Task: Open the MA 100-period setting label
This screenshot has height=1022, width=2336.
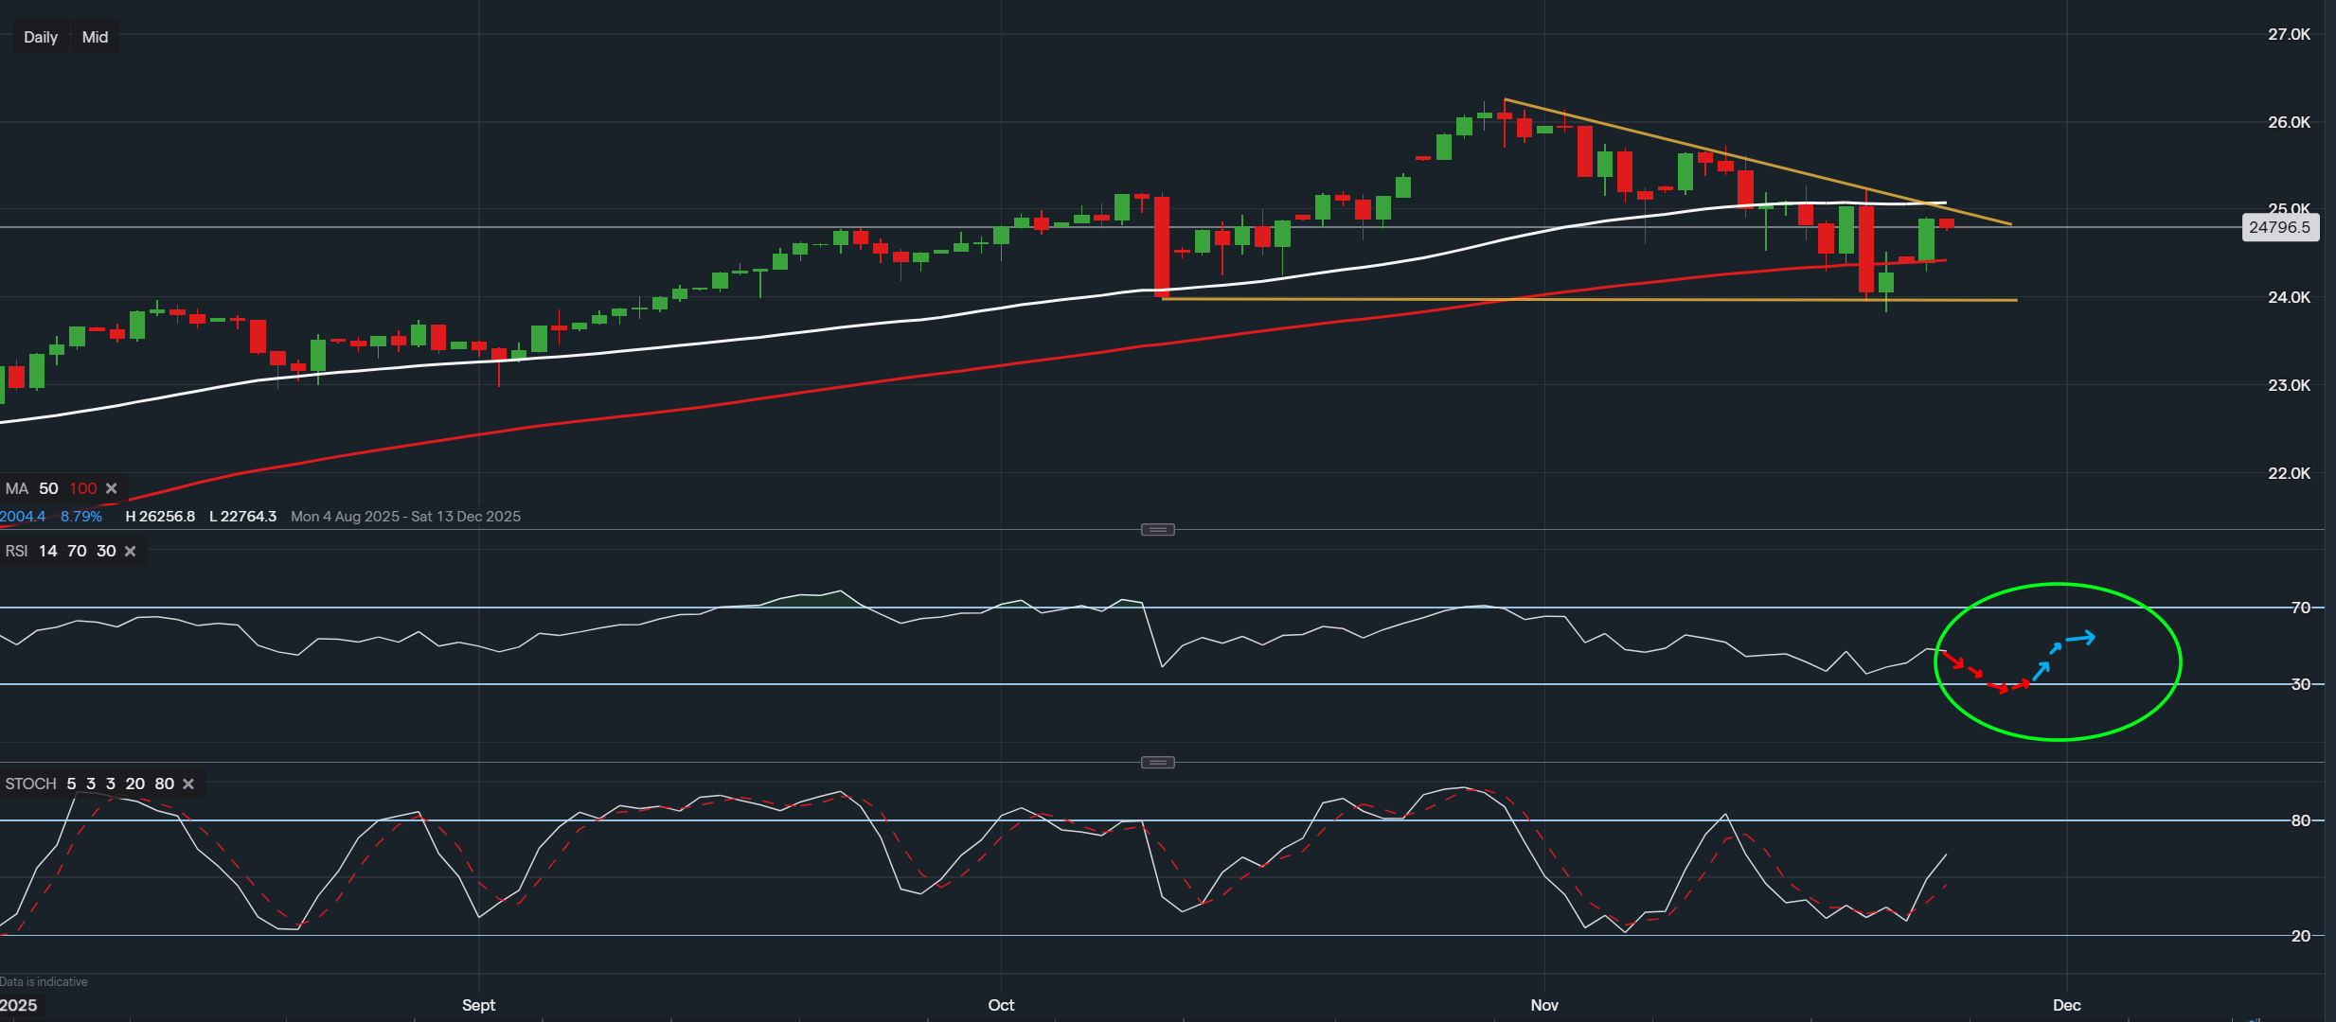Action: 83,488
